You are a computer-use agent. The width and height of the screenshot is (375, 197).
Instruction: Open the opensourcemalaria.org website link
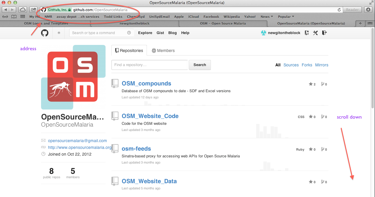(80, 147)
